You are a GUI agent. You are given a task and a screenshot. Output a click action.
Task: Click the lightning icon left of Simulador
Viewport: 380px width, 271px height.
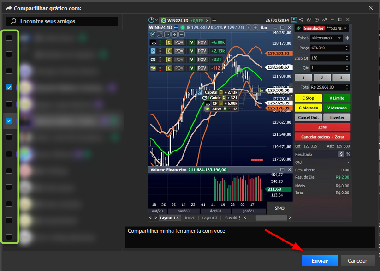[x=298, y=28]
